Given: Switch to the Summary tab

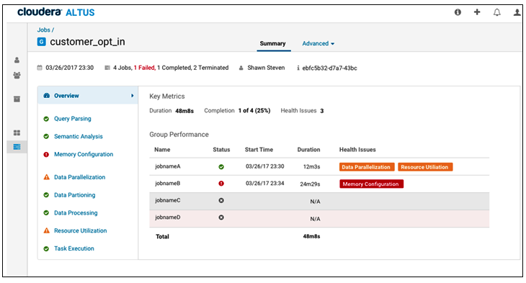Looking at the screenshot, I should point(272,44).
